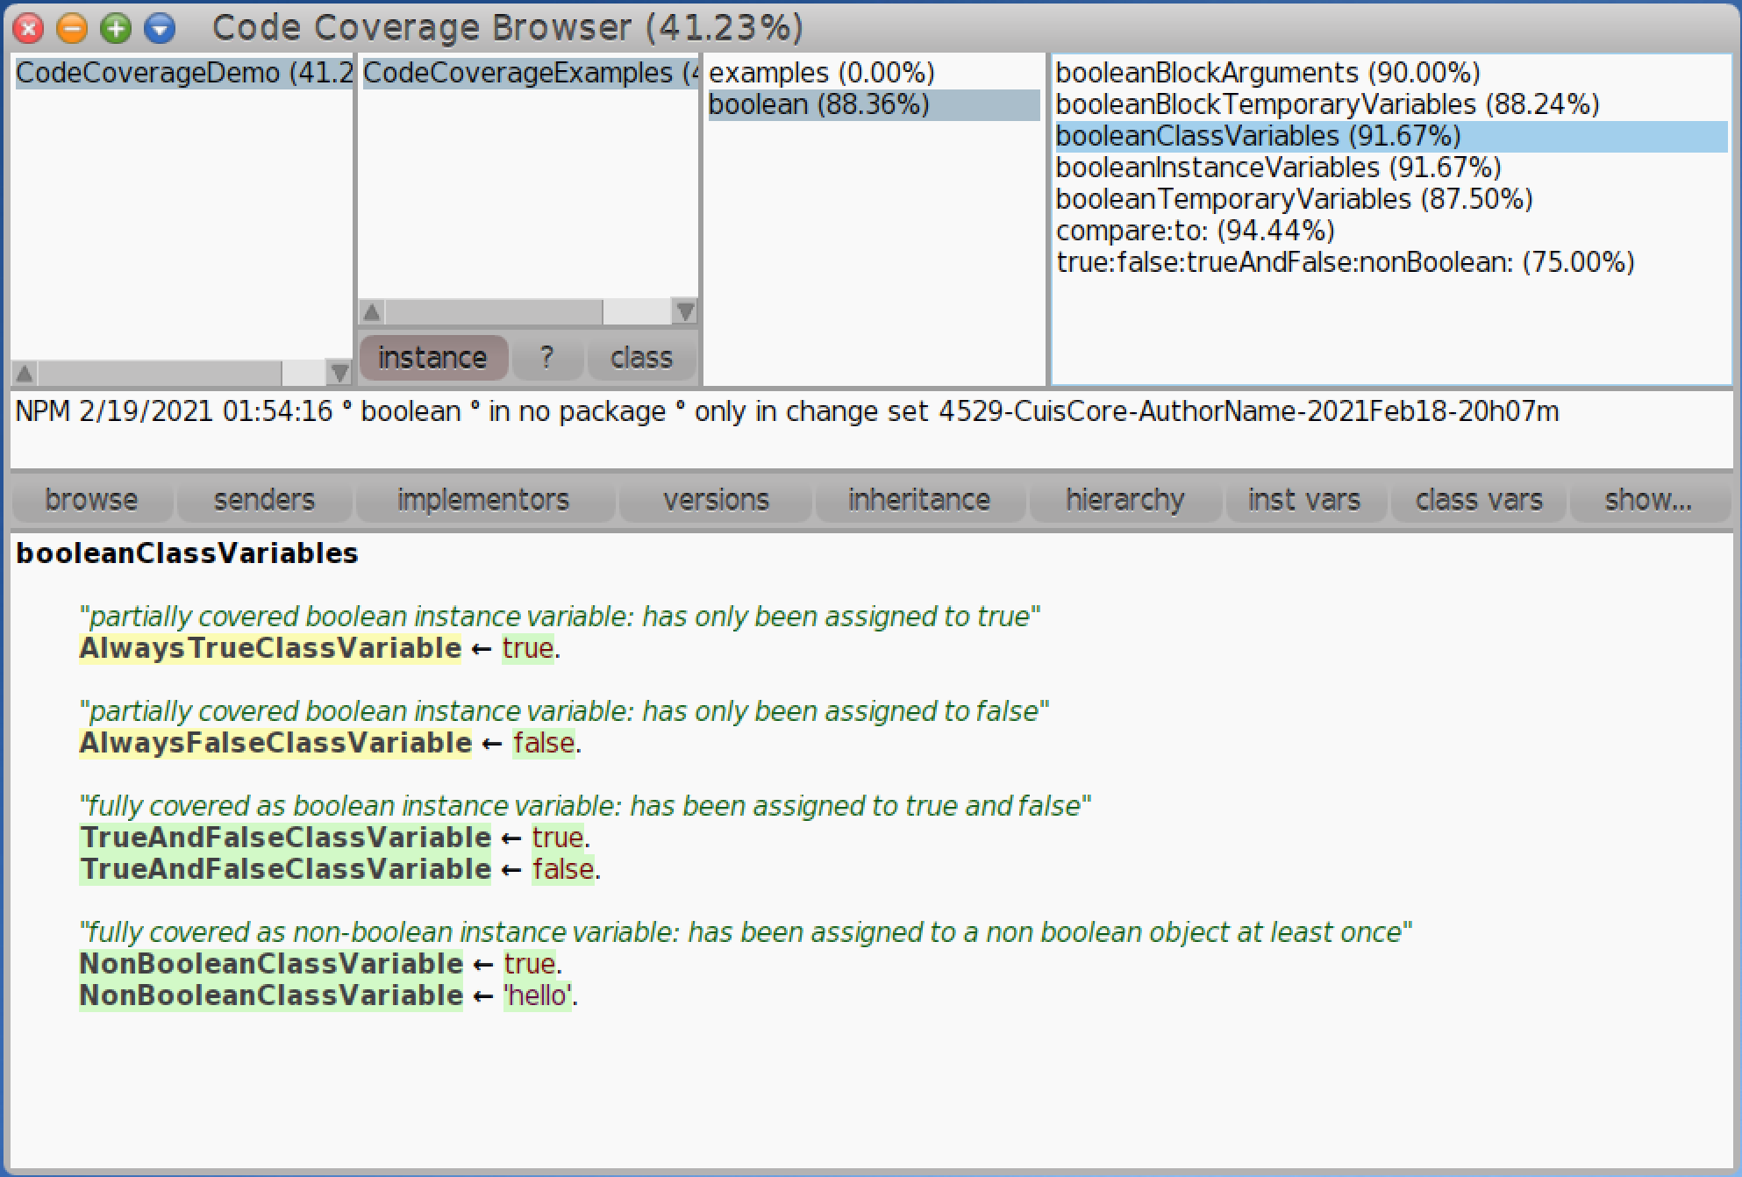The image size is (1742, 1177).
Task: Expand 'CodeCoverageExamples' package entry
Action: pos(525,71)
